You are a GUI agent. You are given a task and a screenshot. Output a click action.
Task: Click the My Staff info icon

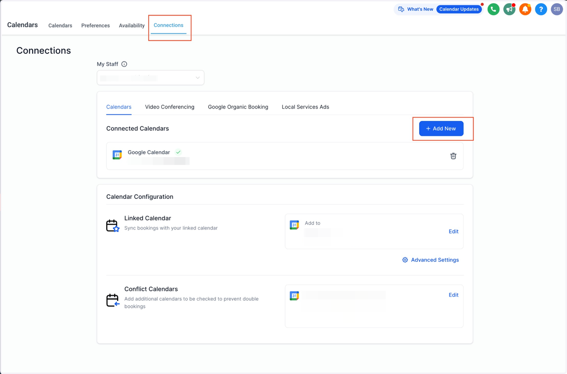[x=124, y=64]
